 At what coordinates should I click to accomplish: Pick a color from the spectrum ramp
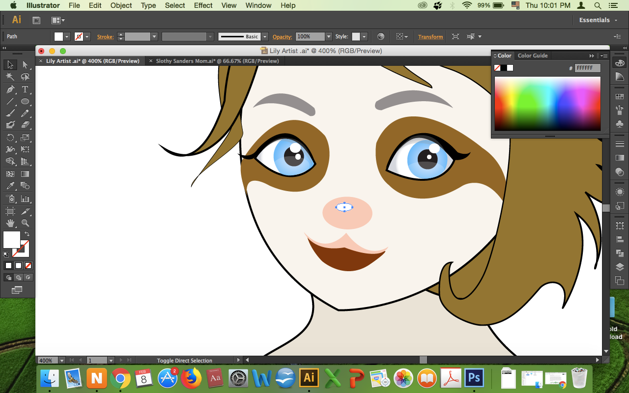[x=547, y=103]
